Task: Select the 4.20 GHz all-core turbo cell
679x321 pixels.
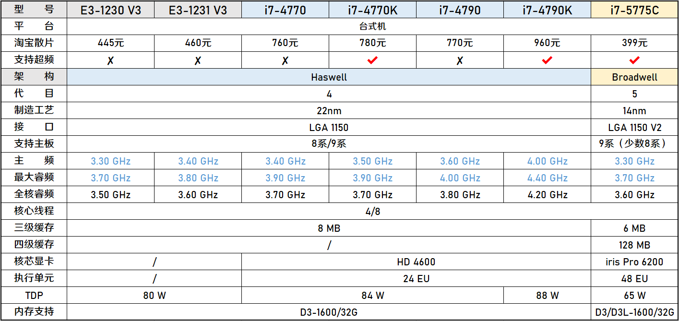Action: pos(548,195)
